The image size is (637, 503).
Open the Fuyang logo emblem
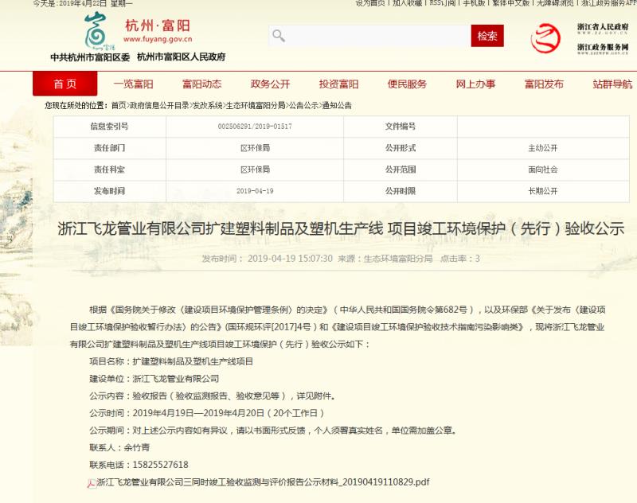click(x=97, y=31)
